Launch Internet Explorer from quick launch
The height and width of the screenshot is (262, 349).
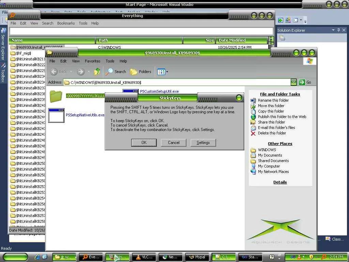pos(37,257)
